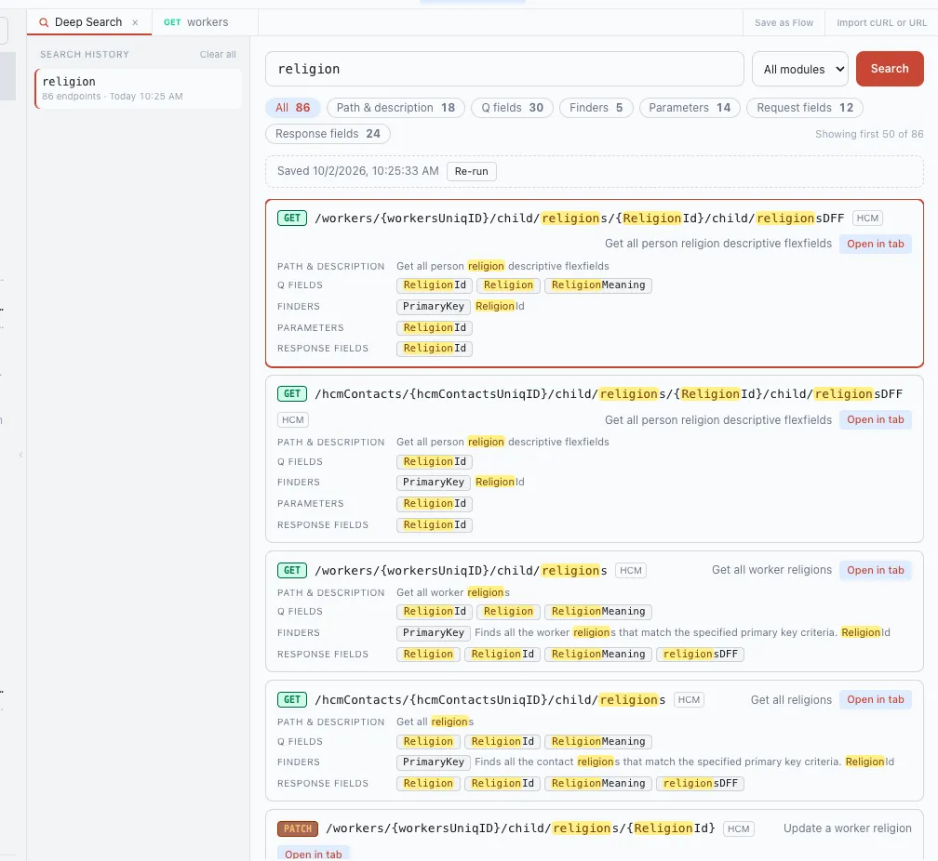This screenshot has height=861, width=938.
Task: Click ReligionMeaning Q field in first result
Action: [x=598, y=285]
